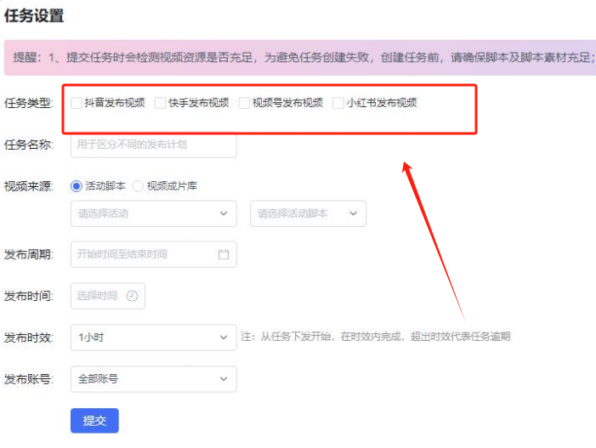This screenshot has height=448, width=596.
Task: Check the 小红书发布视频 checkbox
Action: (x=338, y=103)
